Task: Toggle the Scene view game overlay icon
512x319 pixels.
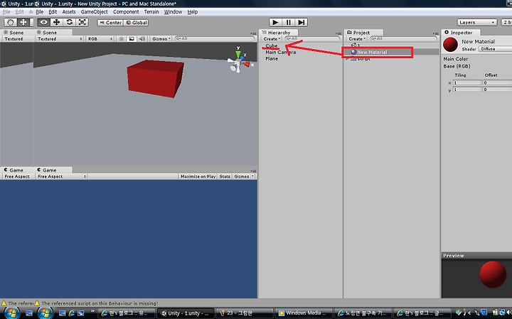Action: tap(132, 39)
